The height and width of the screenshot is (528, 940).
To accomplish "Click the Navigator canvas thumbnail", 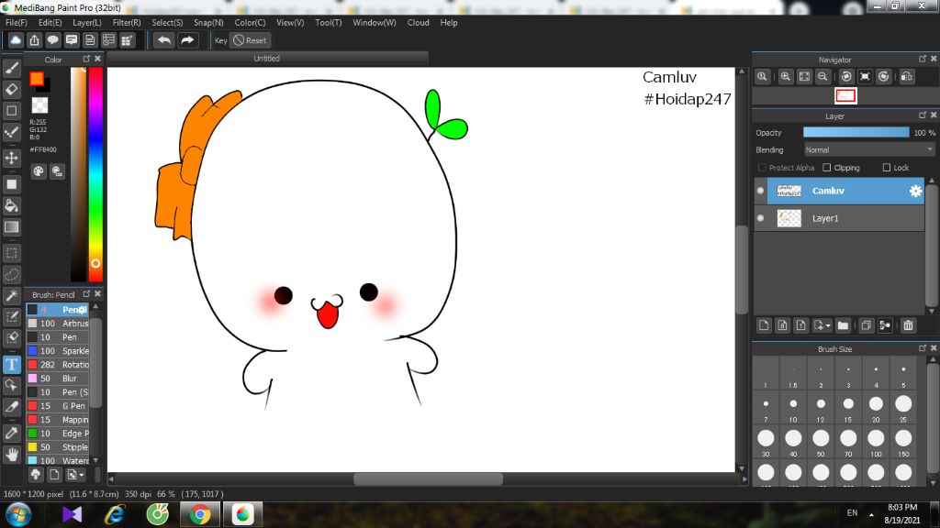I will 845,95.
